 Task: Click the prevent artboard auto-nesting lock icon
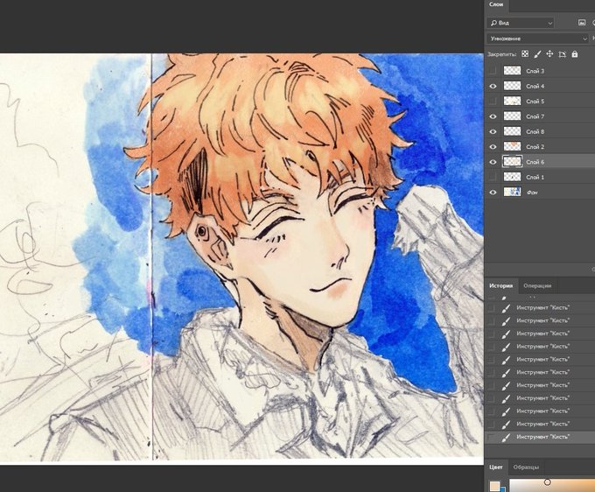562,54
